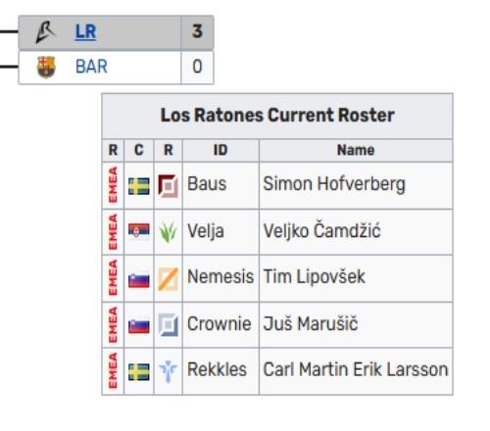This screenshot has height=431, width=490.
Task: Click the Los Ratones team logo icon
Action: [x=45, y=32]
